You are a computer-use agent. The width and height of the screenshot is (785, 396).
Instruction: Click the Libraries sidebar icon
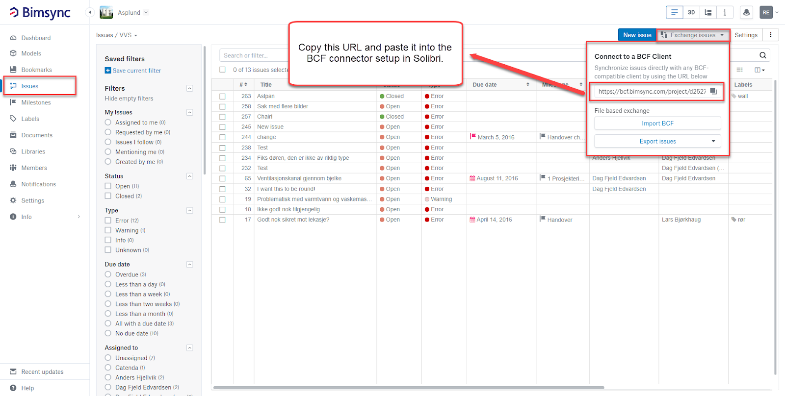tap(13, 151)
